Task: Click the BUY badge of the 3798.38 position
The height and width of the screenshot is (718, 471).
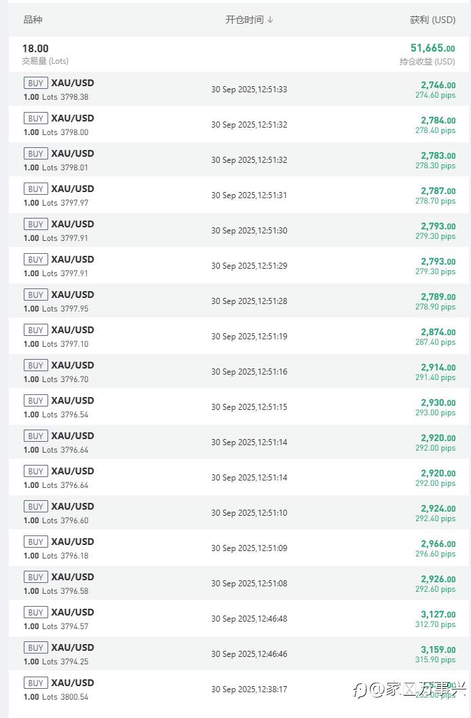Action: click(x=35, y=83)
